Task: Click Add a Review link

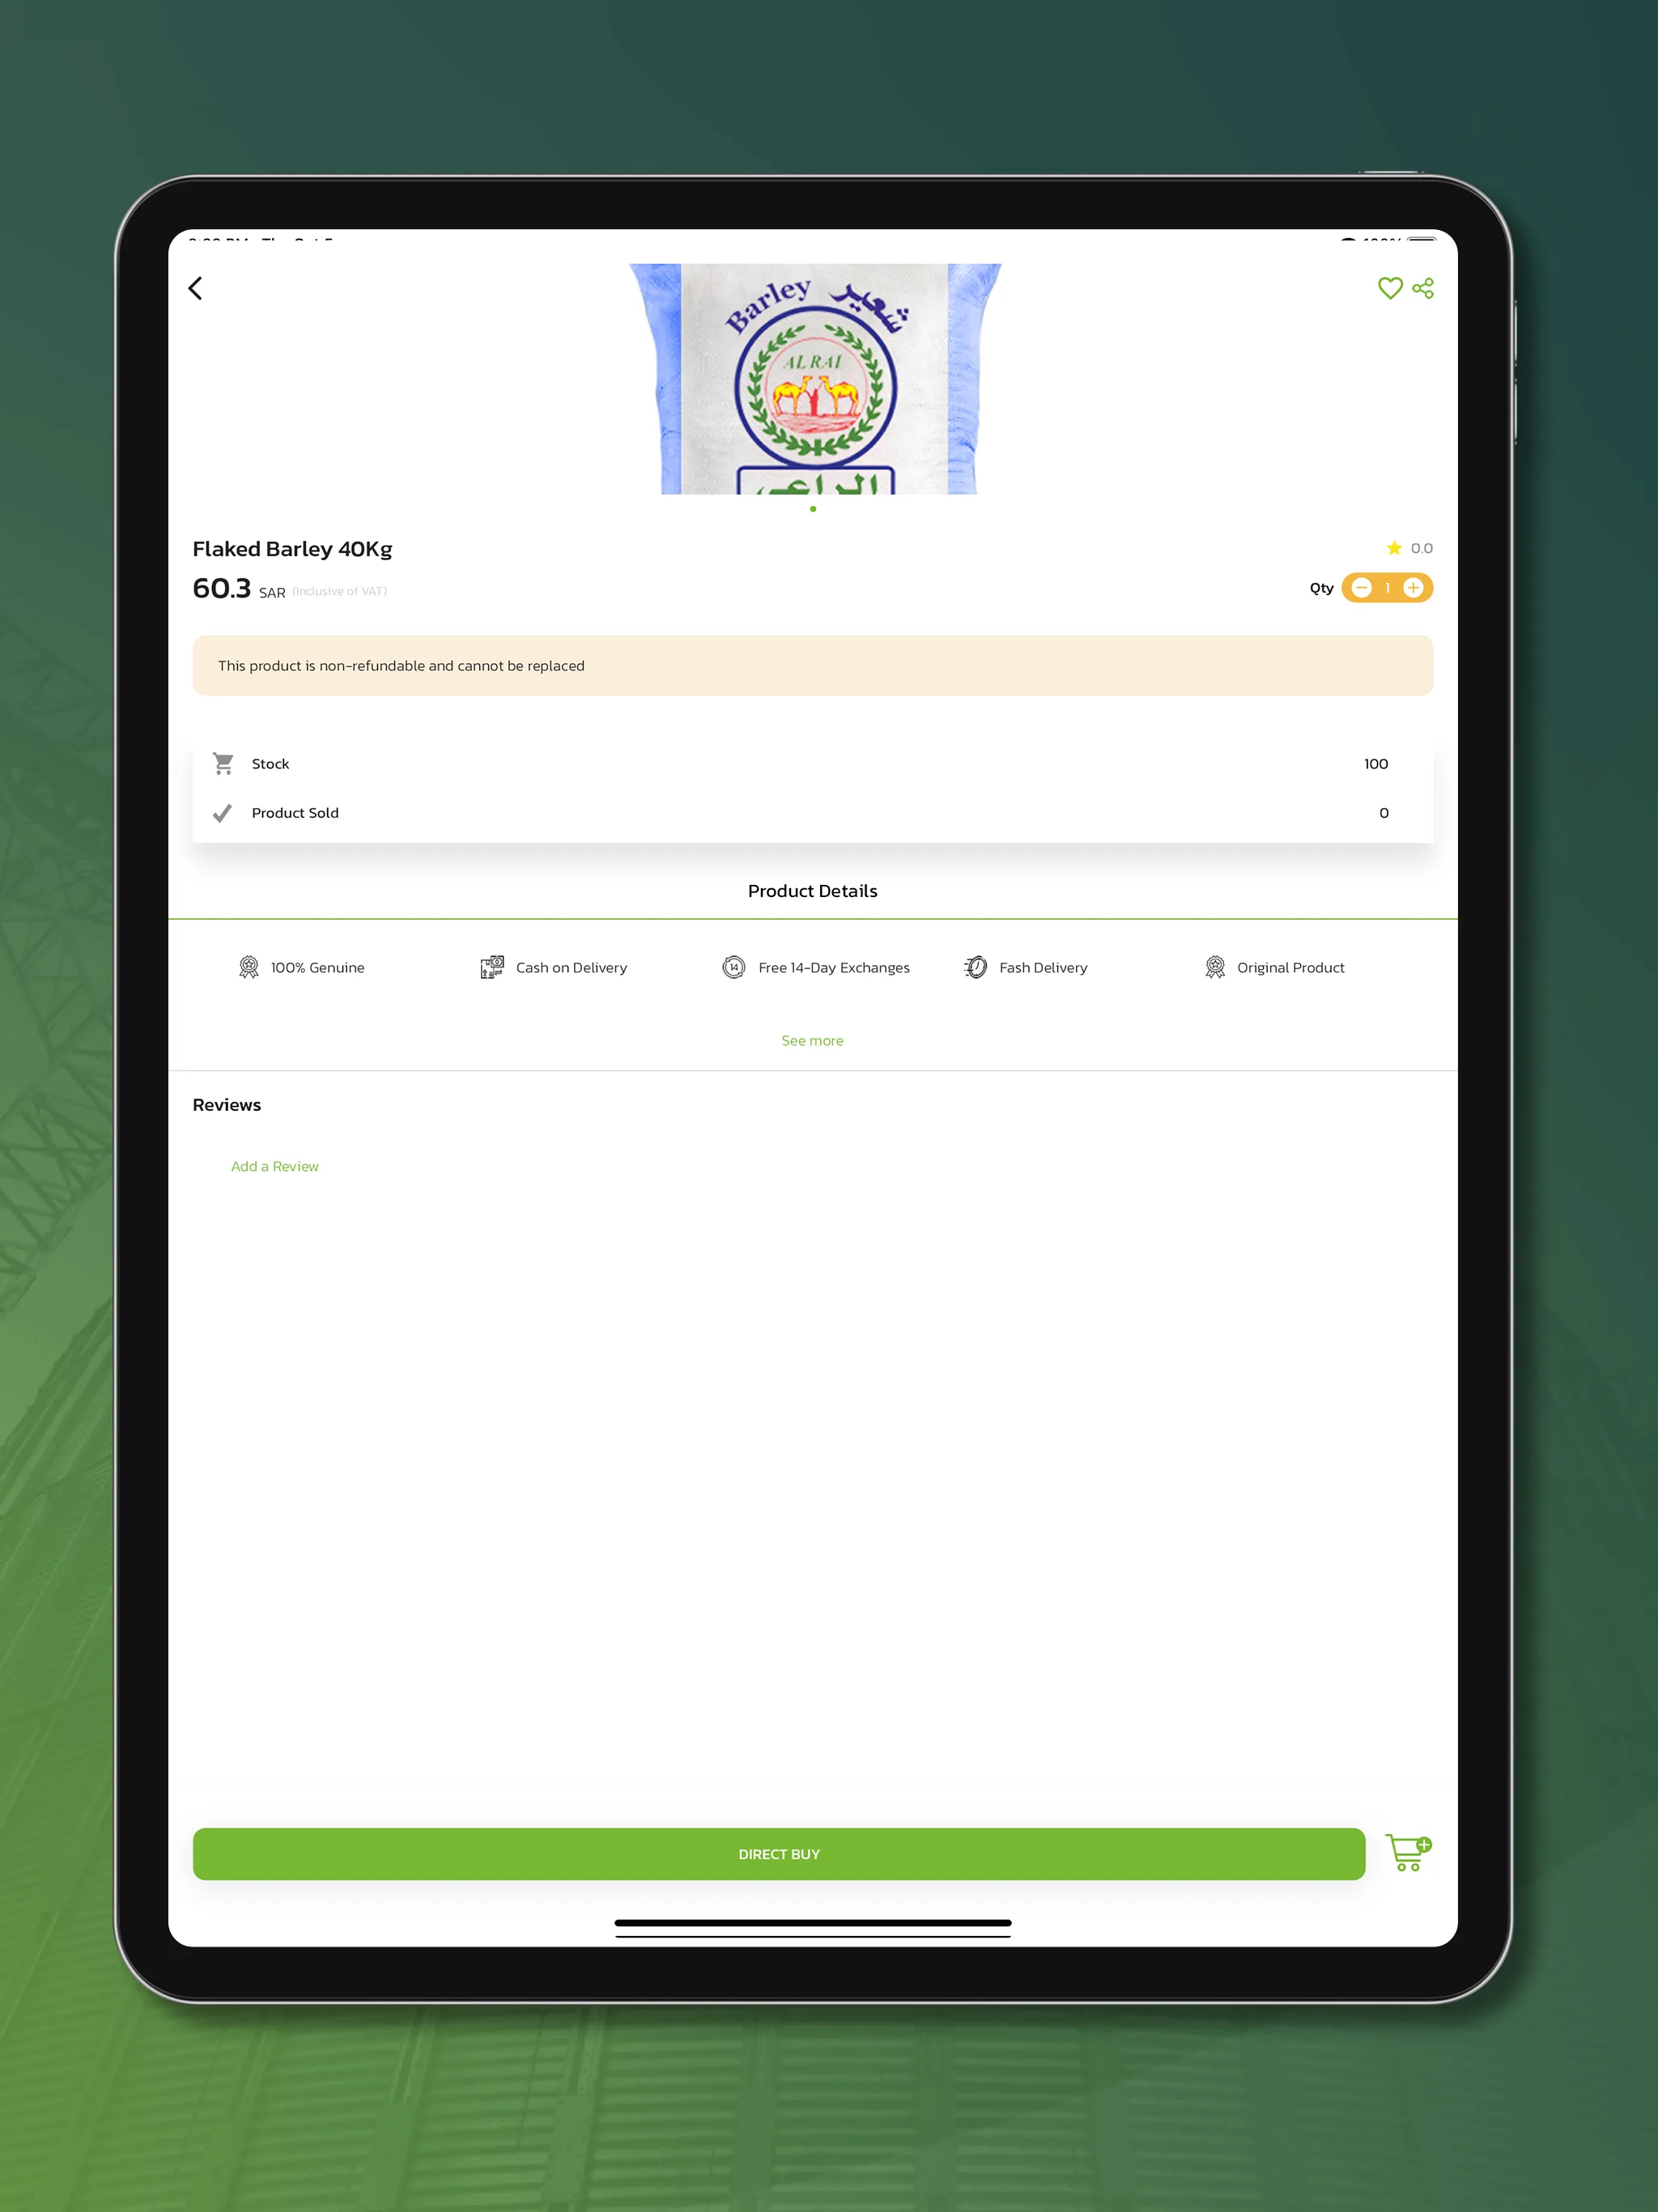Action: [x=274, y=1165]
